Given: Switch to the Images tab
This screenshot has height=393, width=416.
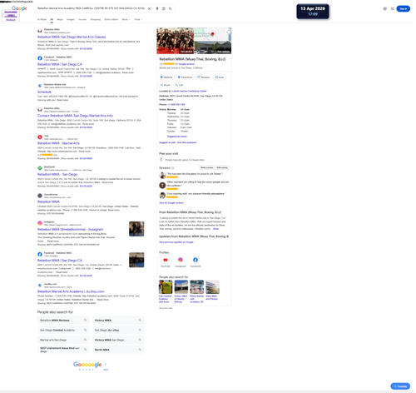Looking at the screenshot, I should (x=71, y=20).
